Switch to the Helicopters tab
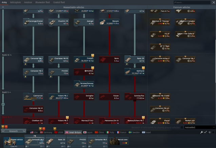This screenshot has height=148, width=216. tap(15, 2)
